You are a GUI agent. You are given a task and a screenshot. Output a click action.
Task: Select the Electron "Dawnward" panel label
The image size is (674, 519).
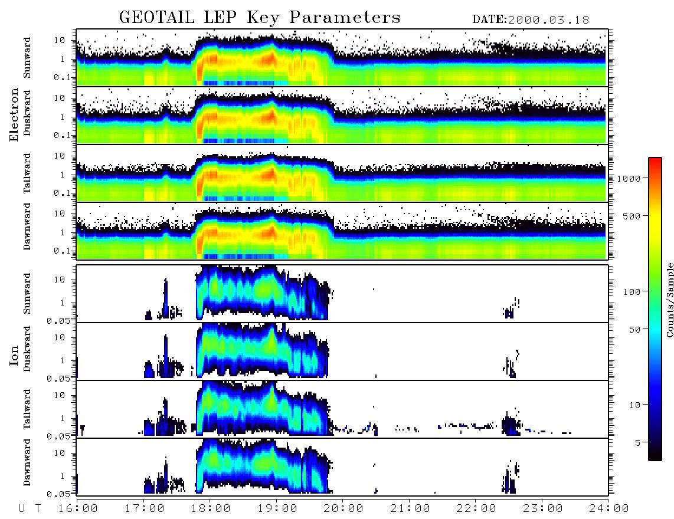click(27, 226)
